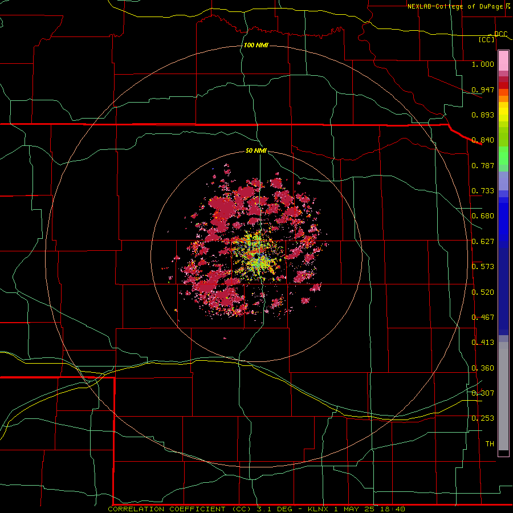Click the 0.840 value on the color scale
Image resolution: width=513 pixels, height=513 pixels.
coord(483,140)
